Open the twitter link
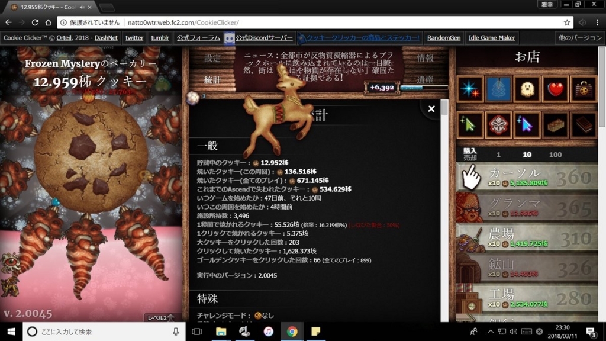Image resolution: width=606 pixels, height=341 pixels. click(134, 38)
